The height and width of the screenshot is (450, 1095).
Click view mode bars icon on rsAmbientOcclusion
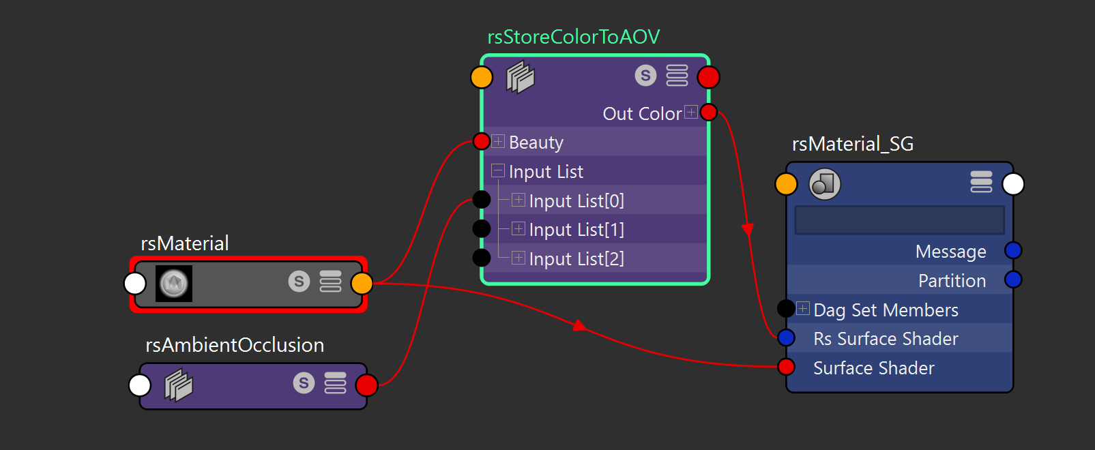335,383
